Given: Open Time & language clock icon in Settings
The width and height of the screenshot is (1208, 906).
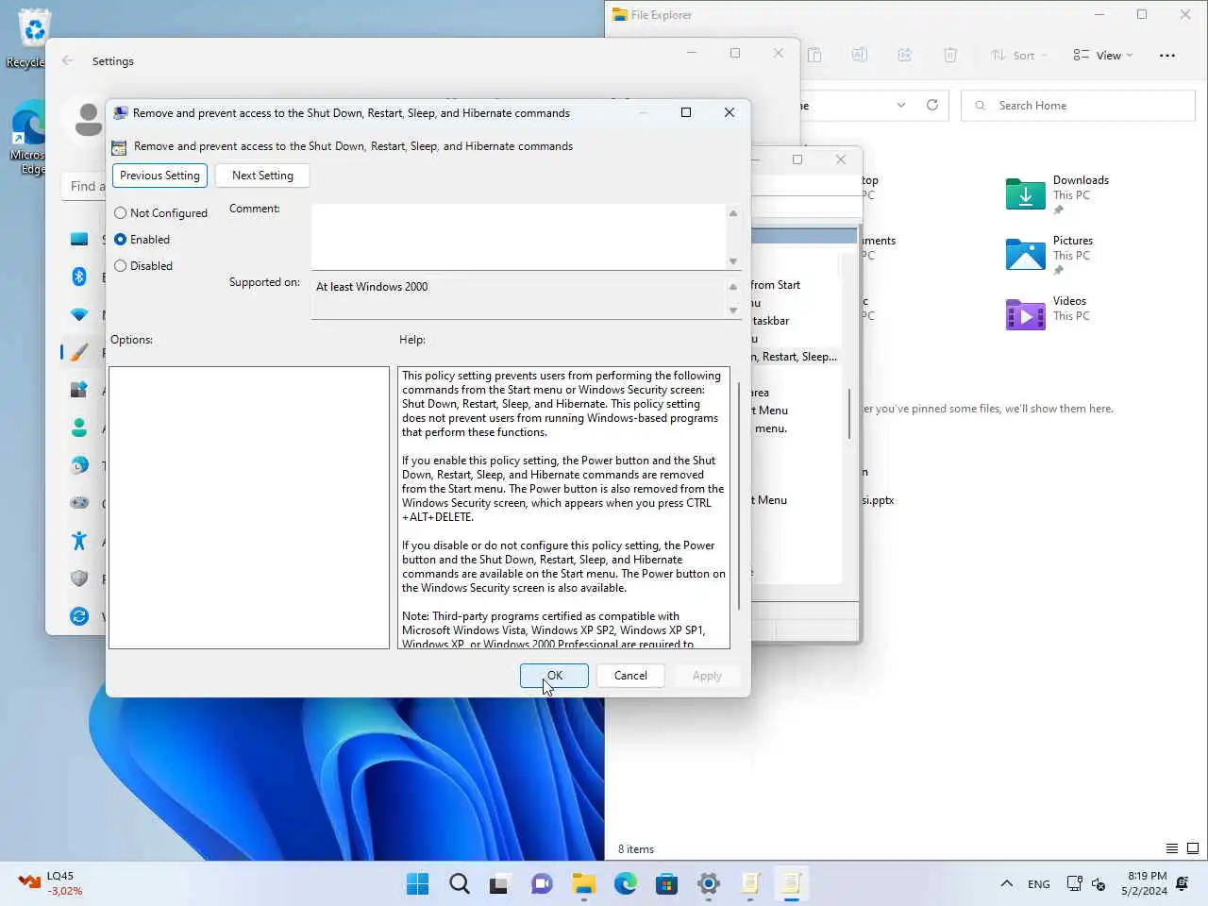Looking at the screenshot, I should (x=79, y=465).
